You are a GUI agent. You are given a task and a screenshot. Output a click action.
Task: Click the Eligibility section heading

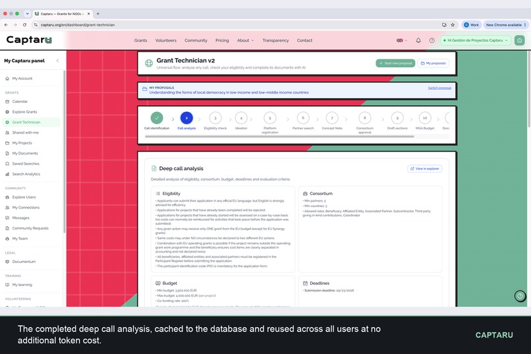(x=171, y=194)
